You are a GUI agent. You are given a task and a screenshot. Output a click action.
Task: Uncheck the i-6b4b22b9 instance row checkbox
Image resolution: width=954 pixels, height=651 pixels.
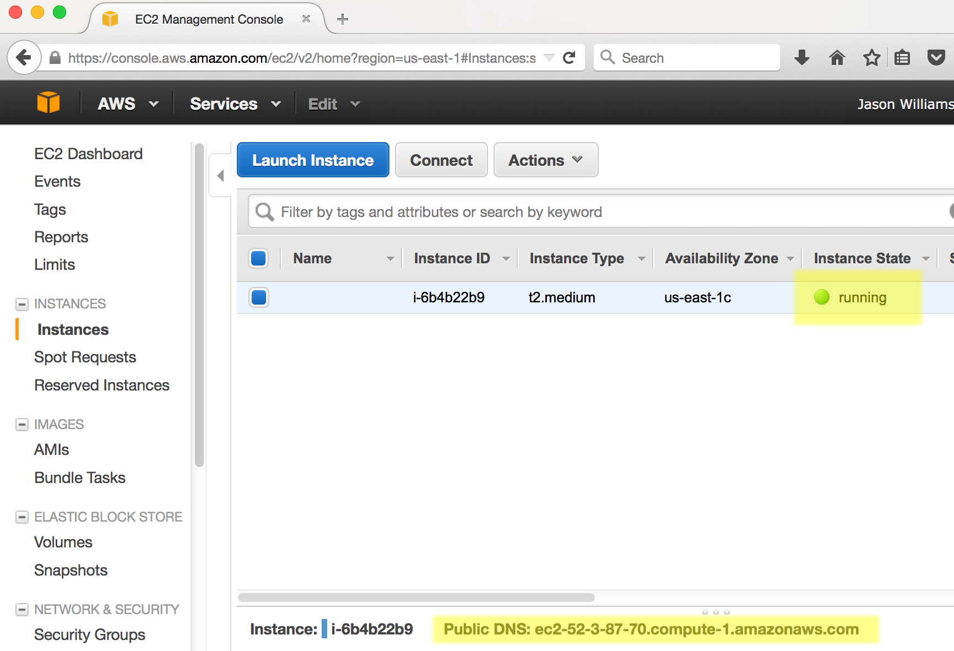pos(258,297)
